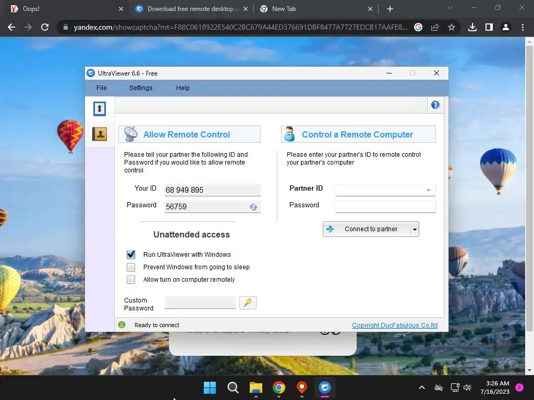Click the UltraViewer logo in title bar

(91, 73)
